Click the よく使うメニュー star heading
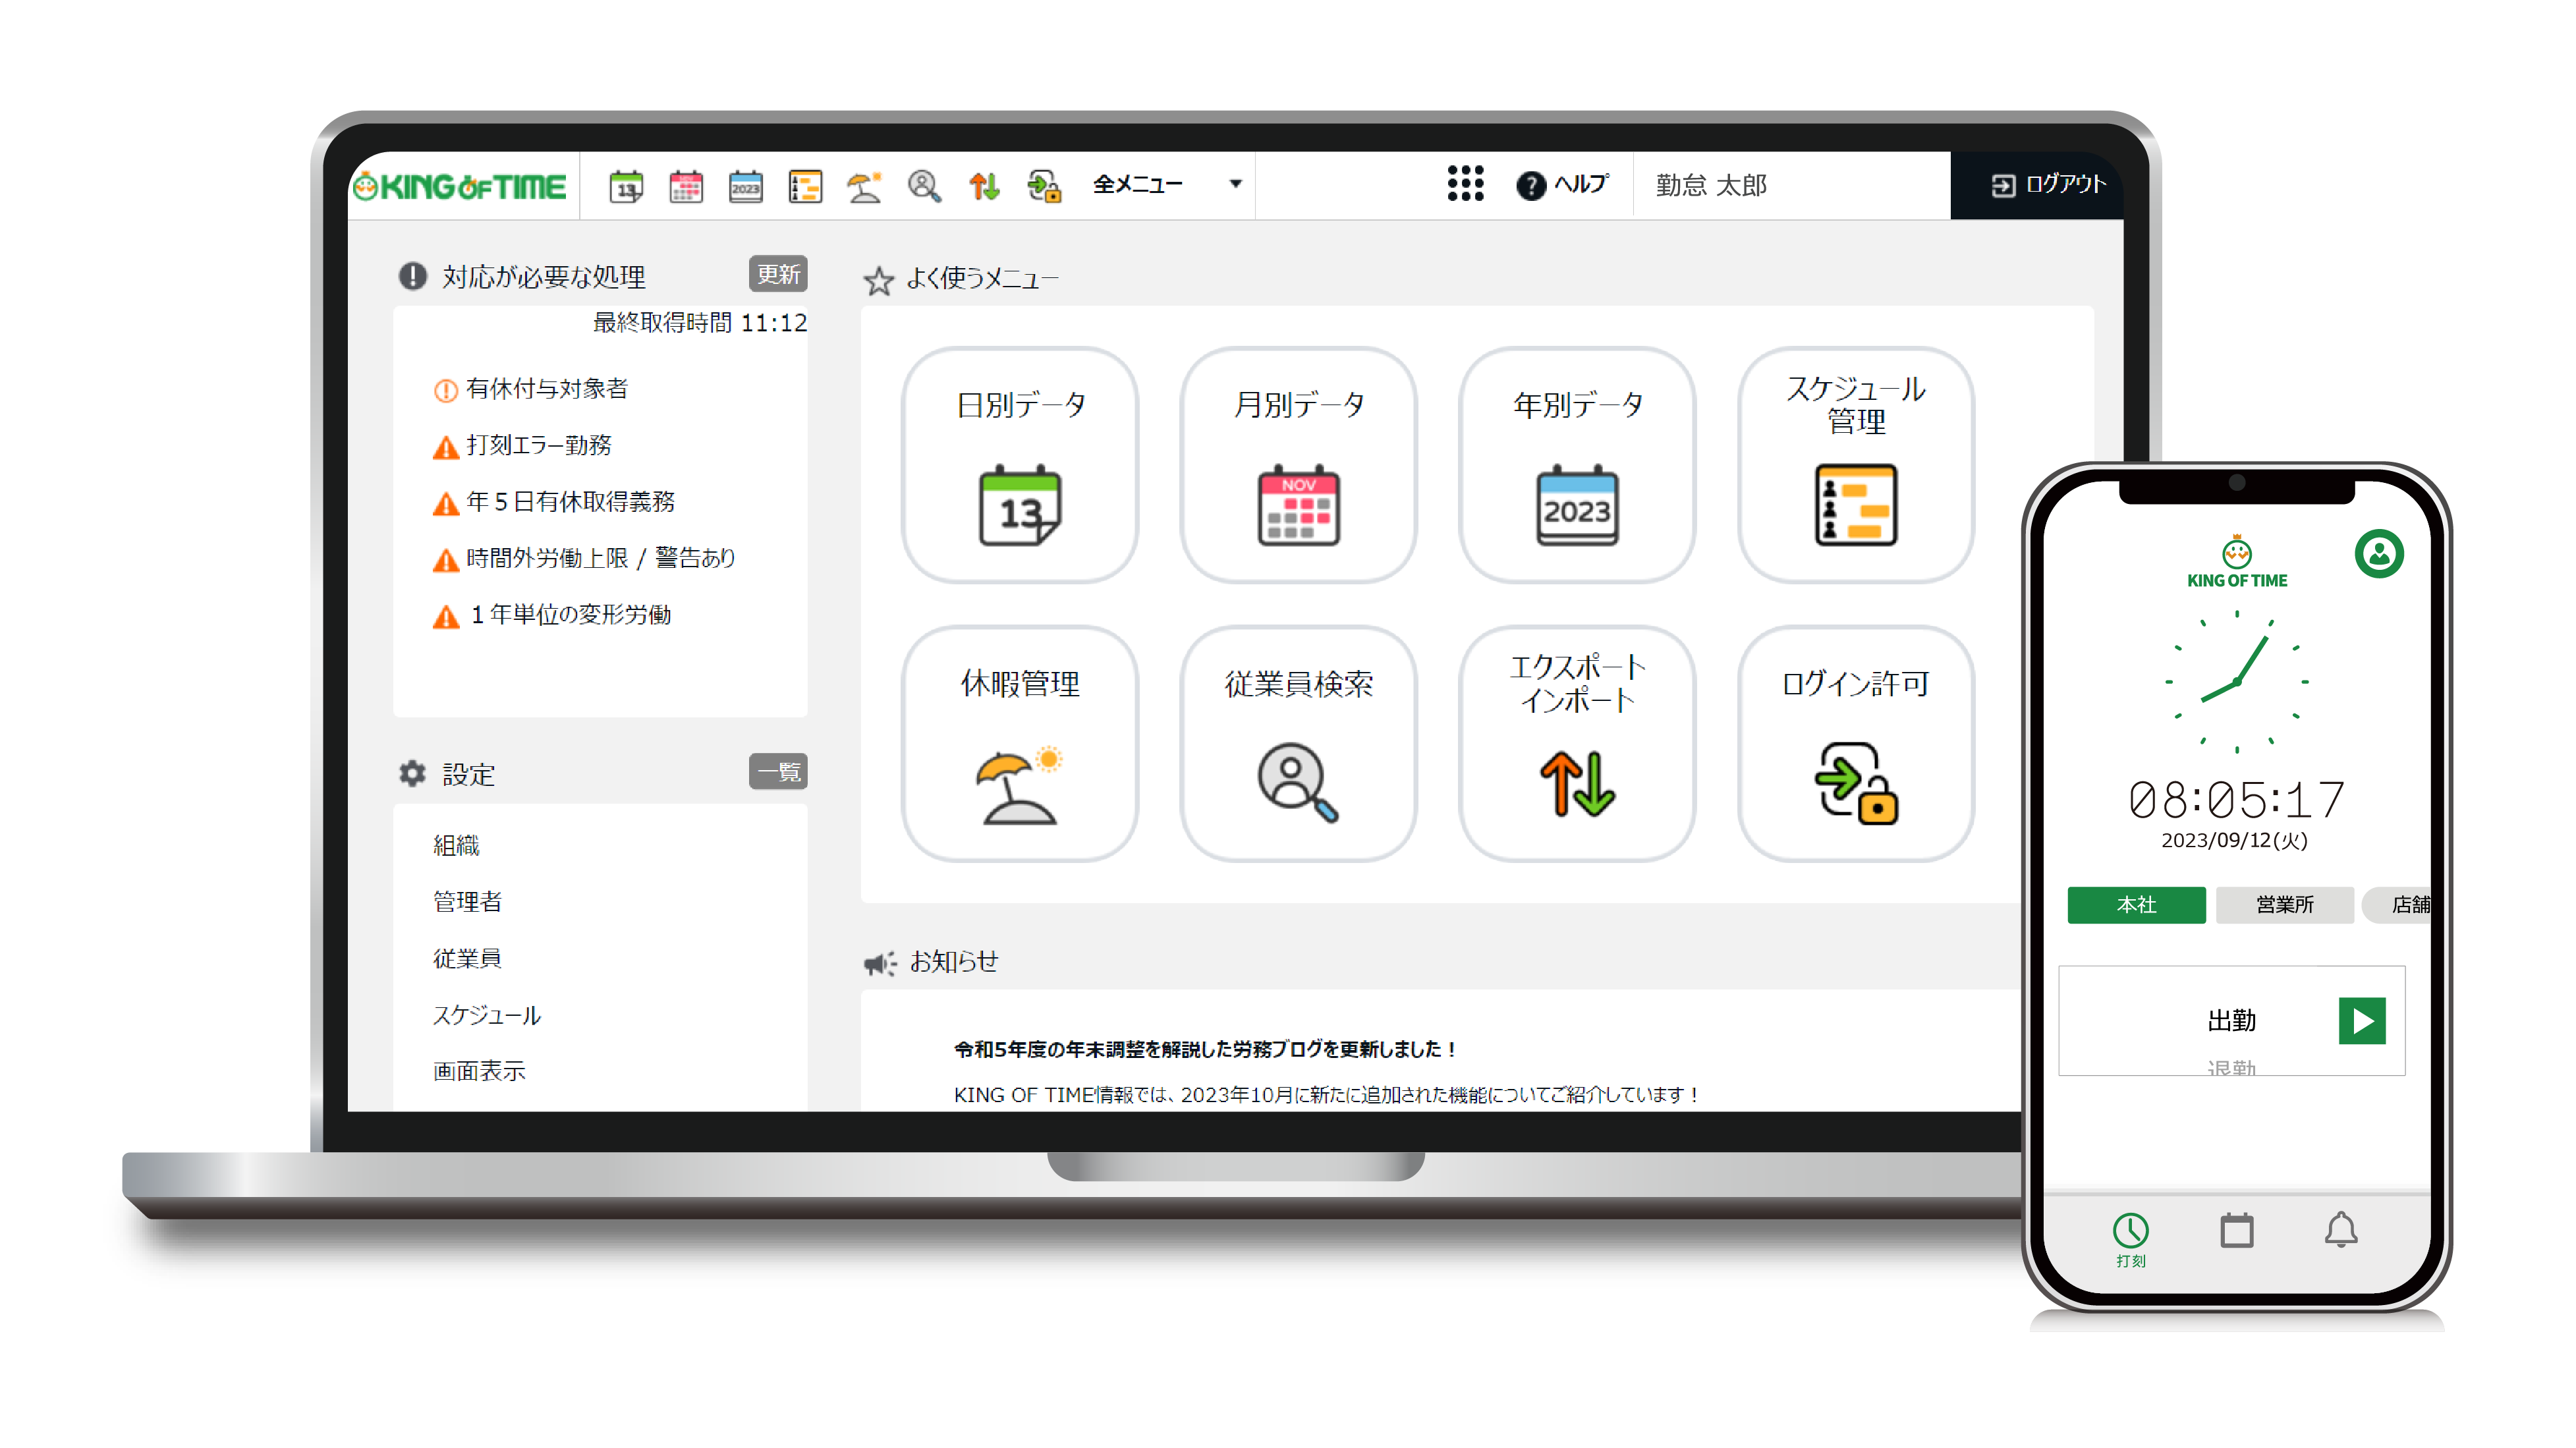The width and height of the screenshot is (2576, 1448). [961, 279]
